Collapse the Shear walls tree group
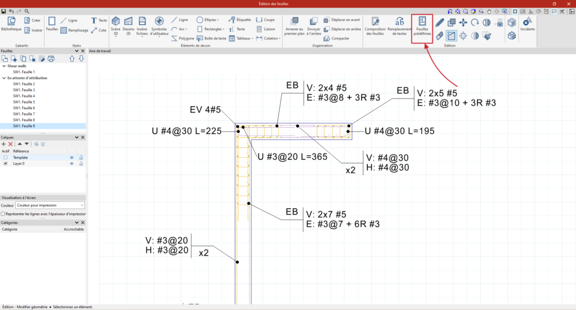Screen dimensions: 576x310 3,66
